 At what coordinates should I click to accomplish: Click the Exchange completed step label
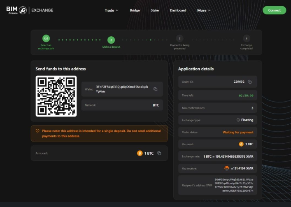(246, 47)
